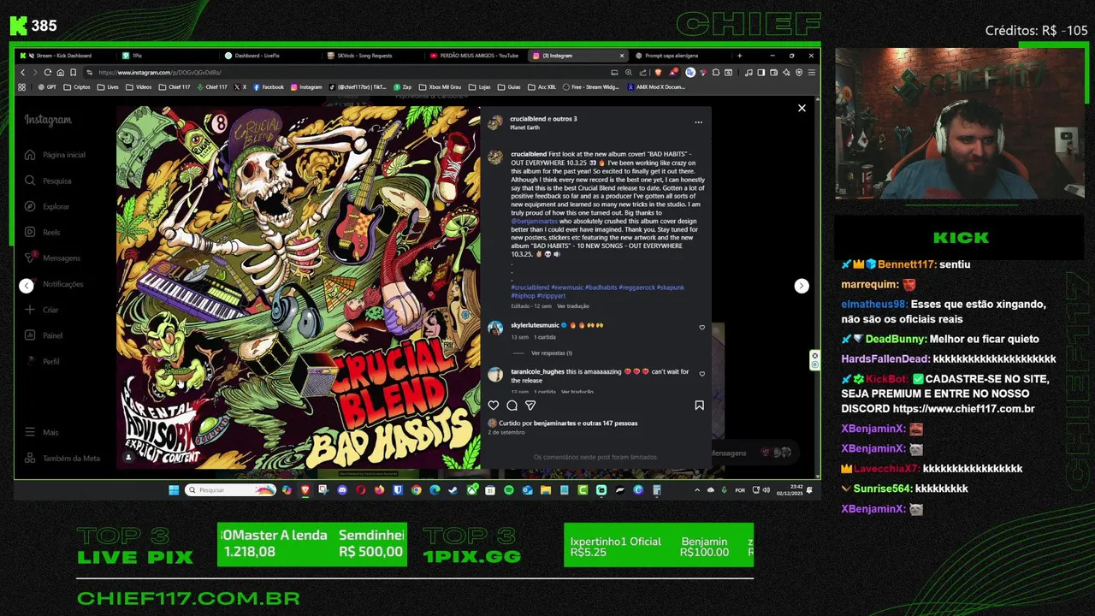Open Spotify from the taskbar
Image resolution: width=1095 pixels, height=616 pixels.
click(509, 490)
